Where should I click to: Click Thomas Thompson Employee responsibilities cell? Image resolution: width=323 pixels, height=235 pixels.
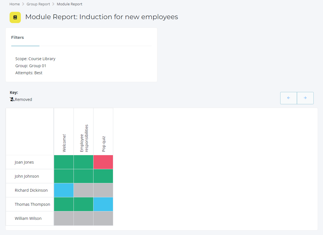click(x=84, y=204)
